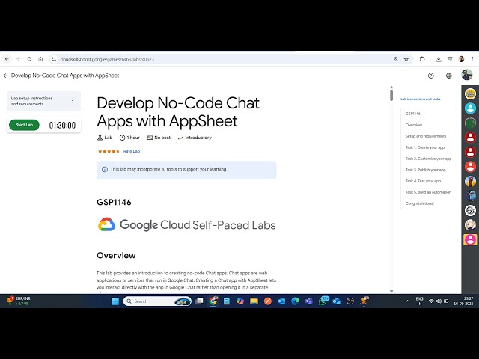Image resolution: width=479 pixels, height=359 pixels.
Task: Open the Chrome three-dot menu
Action: point(472,59)
